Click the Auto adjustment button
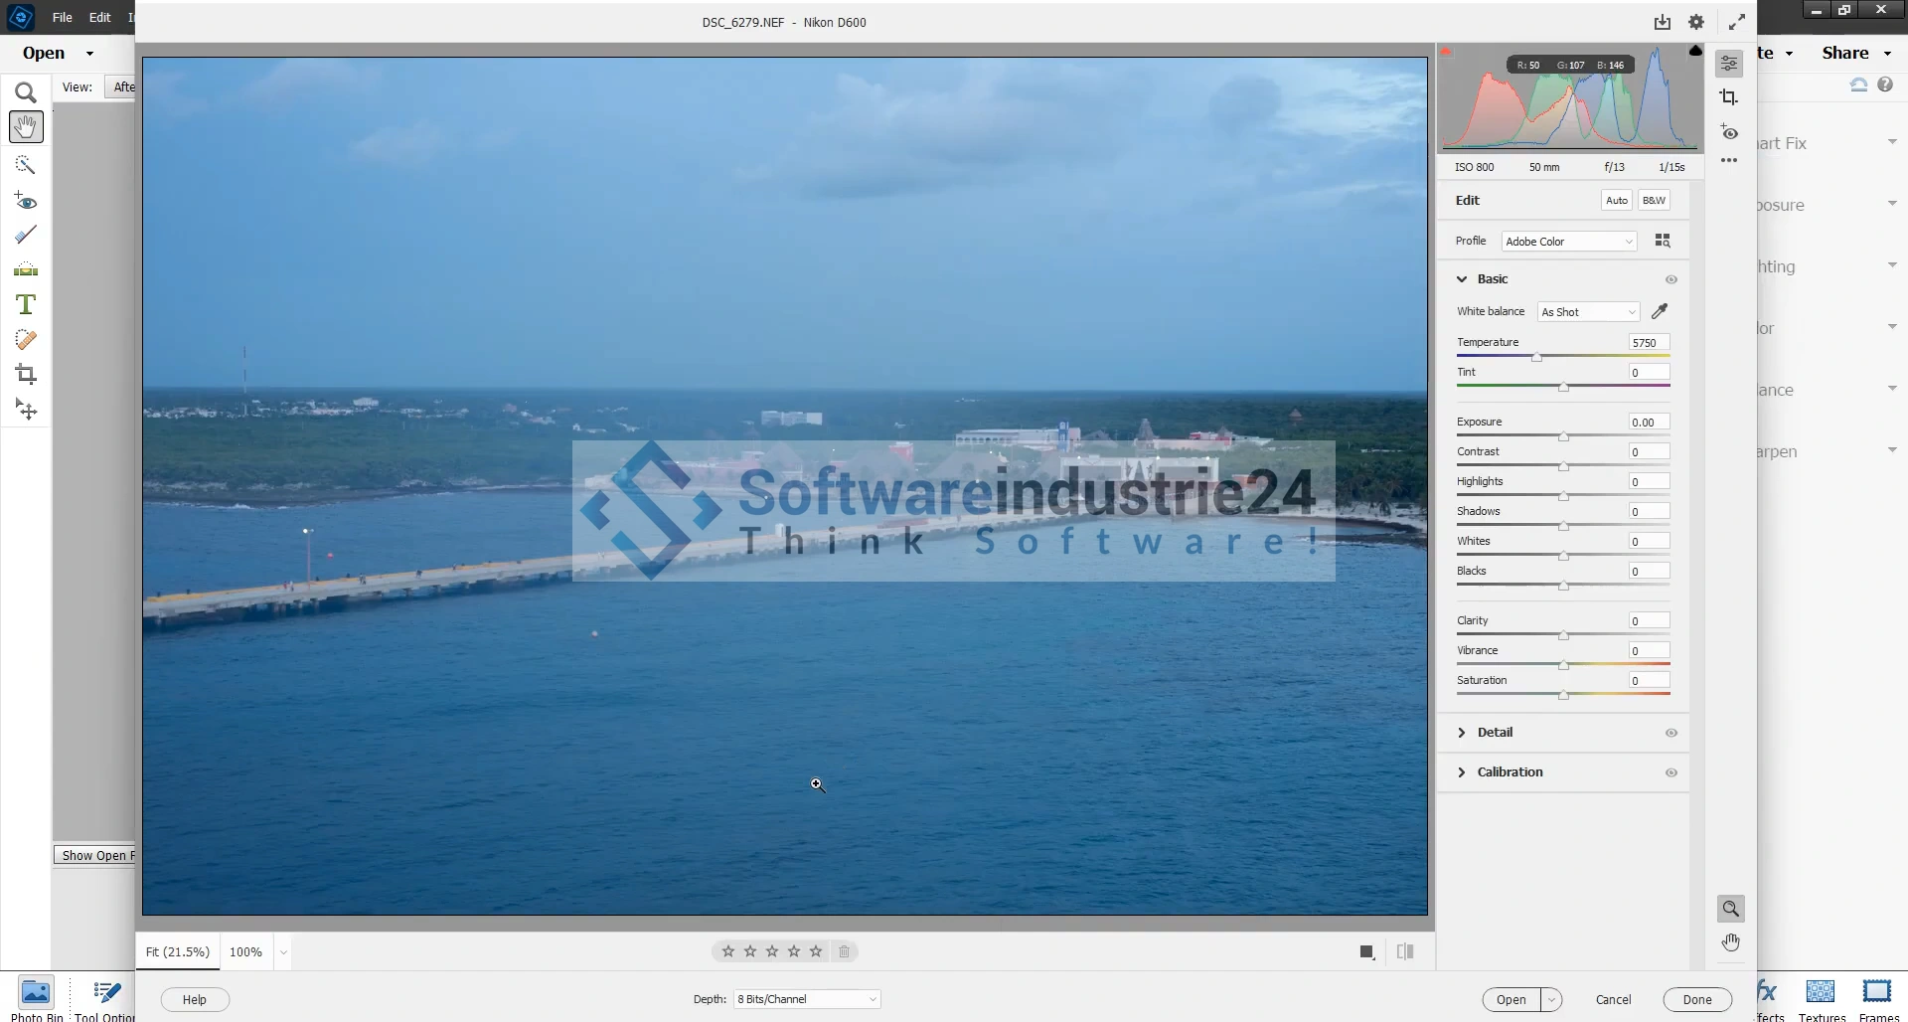This screenshot has width=1908, height=1022. pyautogui.click(x=1616, y=201)
